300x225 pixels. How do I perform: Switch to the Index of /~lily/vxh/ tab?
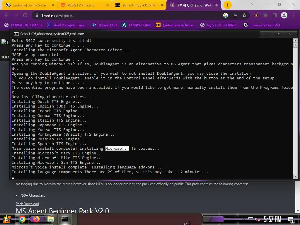pos(30,5)
